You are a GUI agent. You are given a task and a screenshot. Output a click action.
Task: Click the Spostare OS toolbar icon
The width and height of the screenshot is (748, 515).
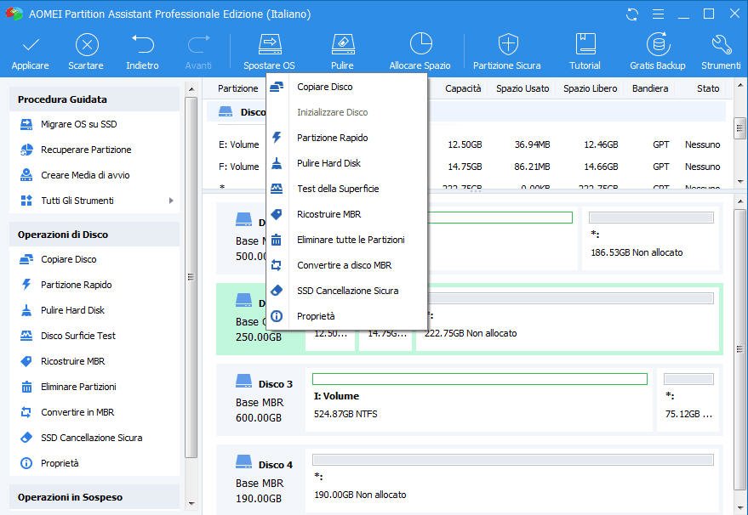(x=270, y=44)
